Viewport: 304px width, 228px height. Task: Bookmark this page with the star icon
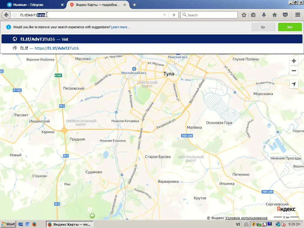point(244,15)
